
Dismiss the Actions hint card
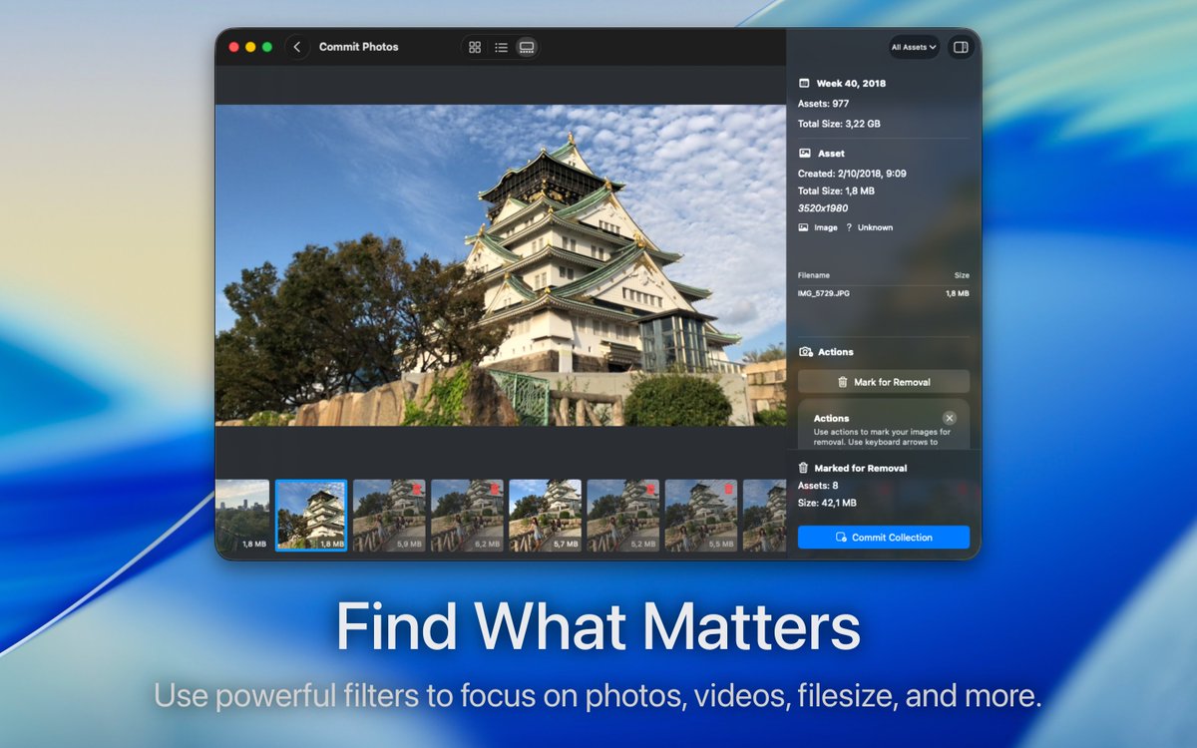[x=950, y=418]
